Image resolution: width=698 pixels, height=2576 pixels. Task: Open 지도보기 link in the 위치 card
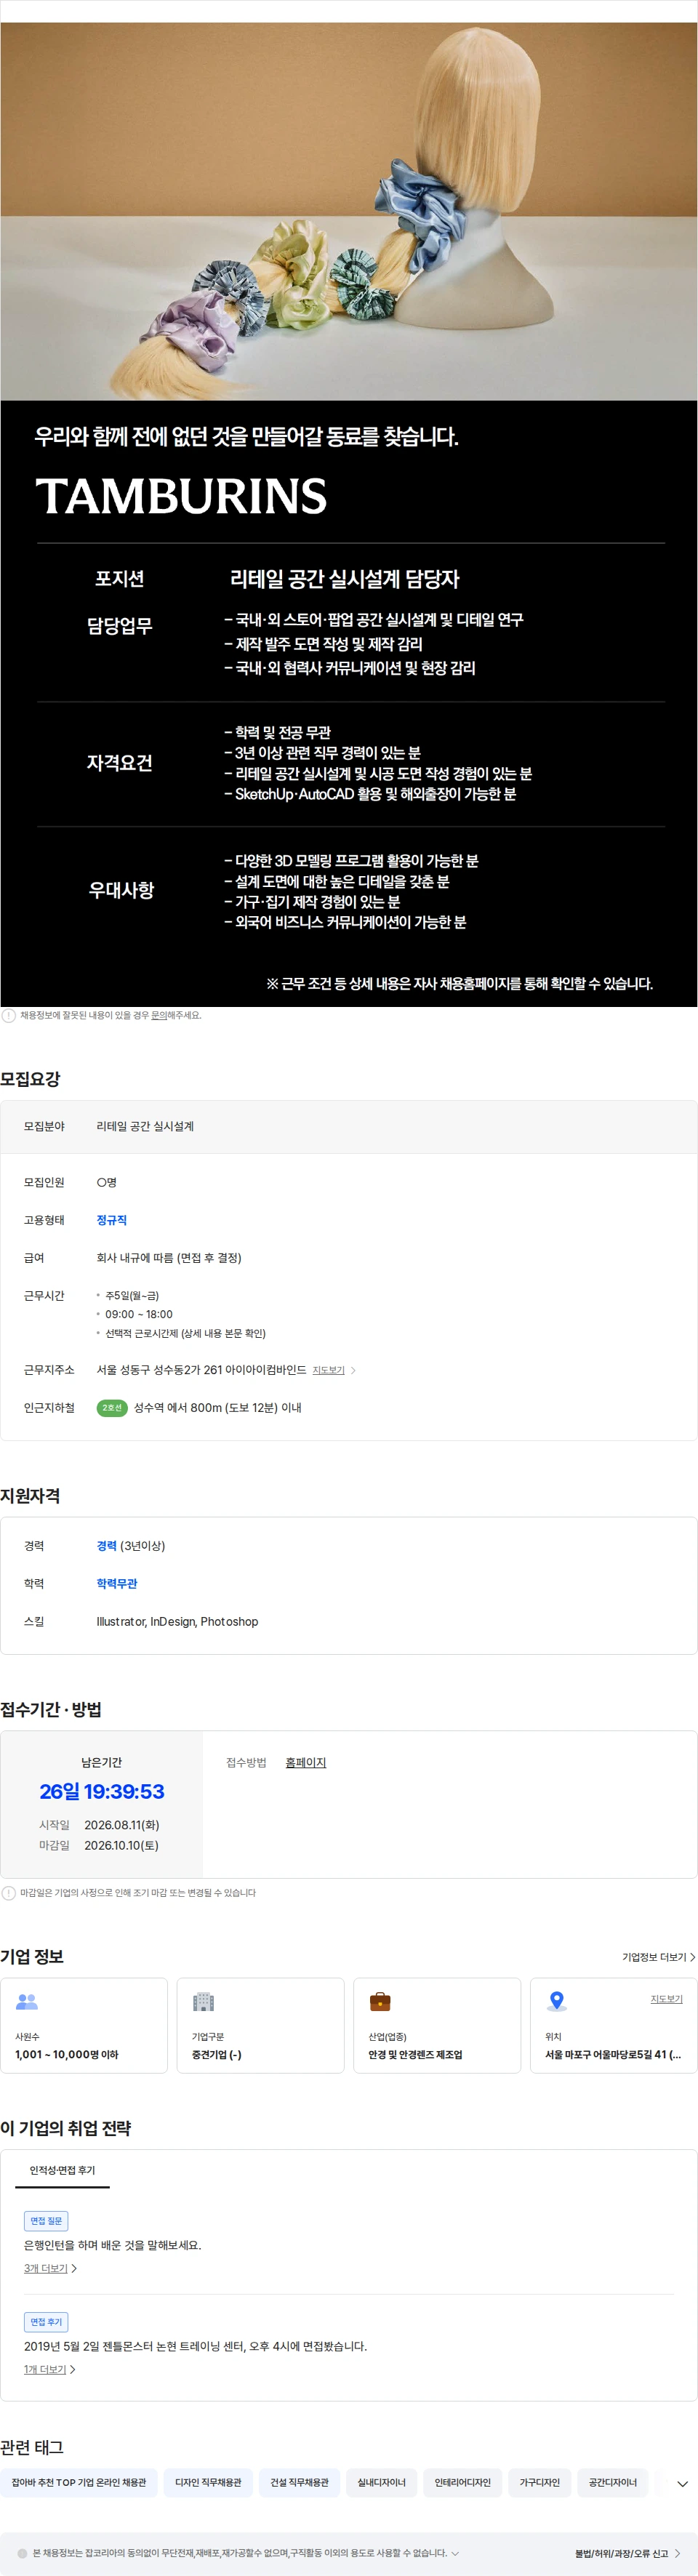pos(667,1999)
